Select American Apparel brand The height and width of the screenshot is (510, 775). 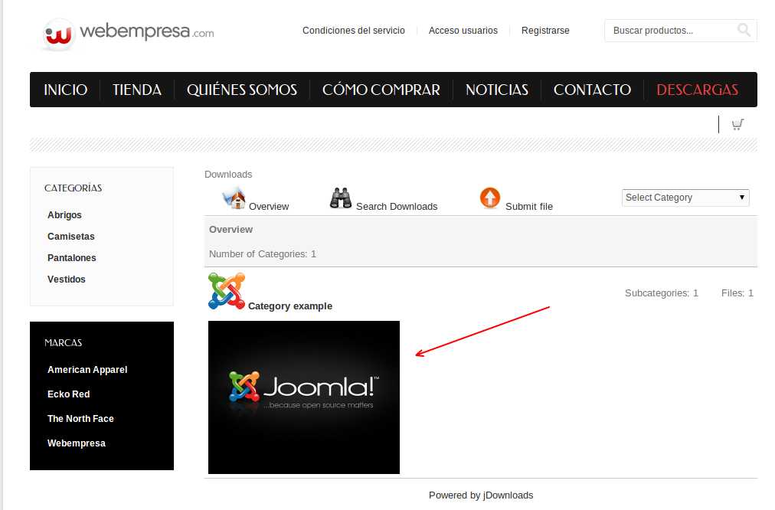click(87, 370)
